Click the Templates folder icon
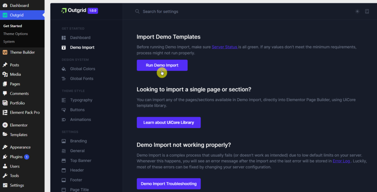The image size is (377, 192). [5, 135]
